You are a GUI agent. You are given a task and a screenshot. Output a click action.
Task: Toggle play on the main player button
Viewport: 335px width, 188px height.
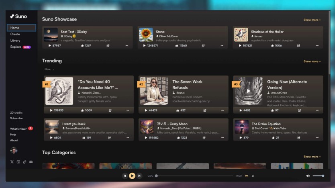[132, 176]
